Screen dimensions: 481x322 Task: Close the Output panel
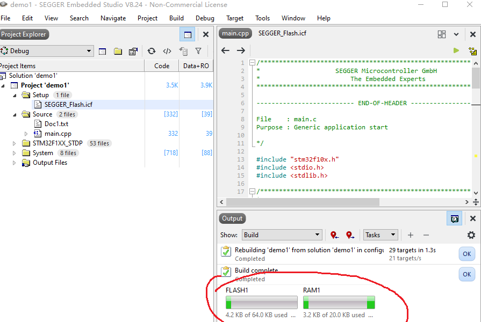(x=473, y=218)
